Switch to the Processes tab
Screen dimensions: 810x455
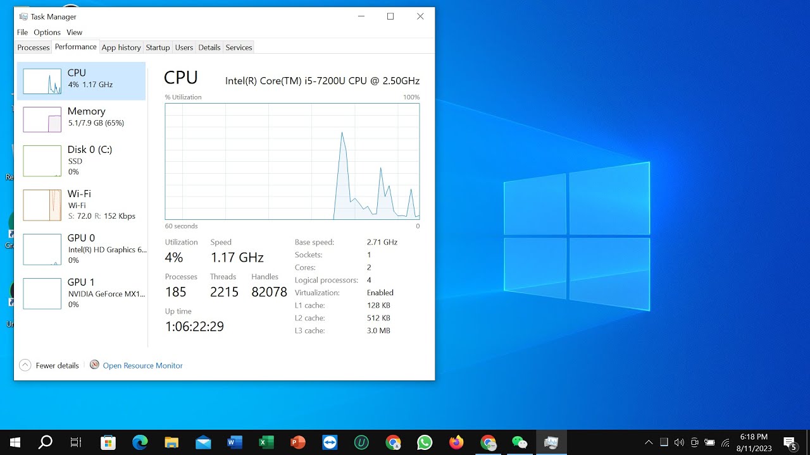[34, 47]
